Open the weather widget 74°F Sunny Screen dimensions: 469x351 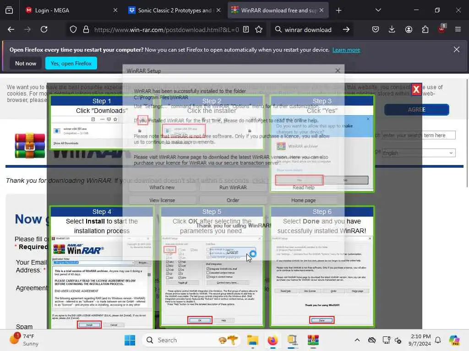point(24,340)
